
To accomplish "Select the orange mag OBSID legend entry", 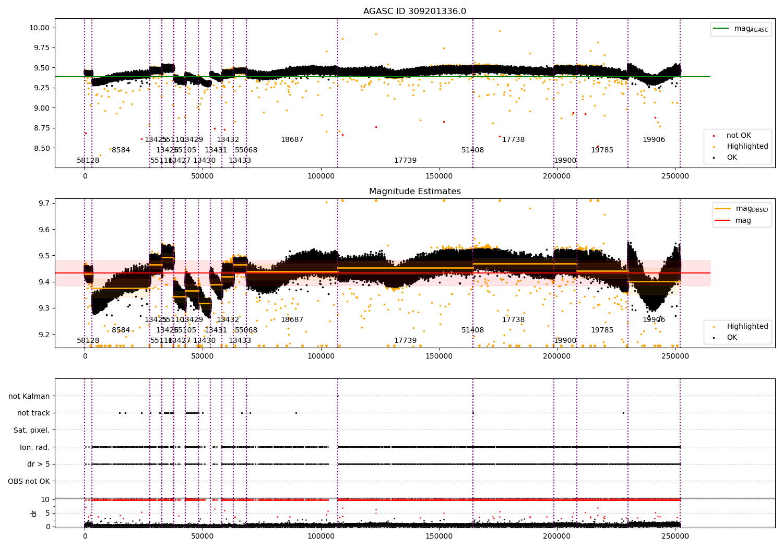I will coord(742,209).
